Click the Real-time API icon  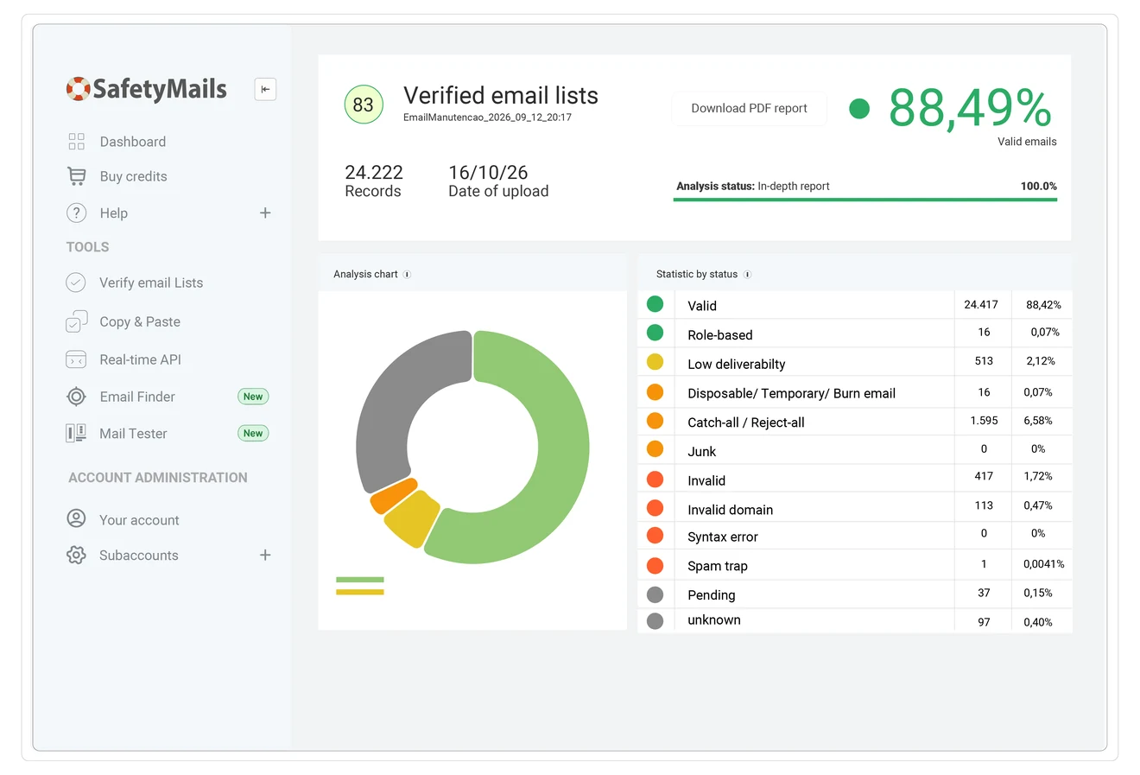click(x=76, y=359)
